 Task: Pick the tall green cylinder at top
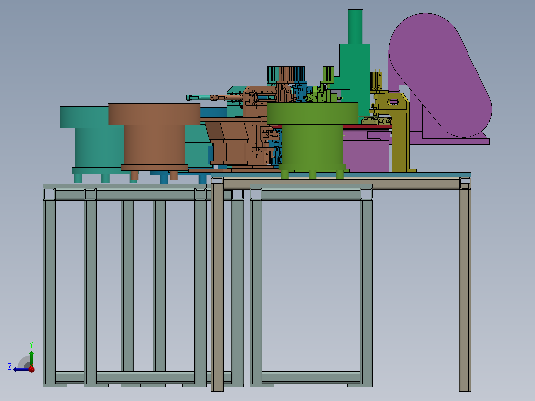click(355, 27)
